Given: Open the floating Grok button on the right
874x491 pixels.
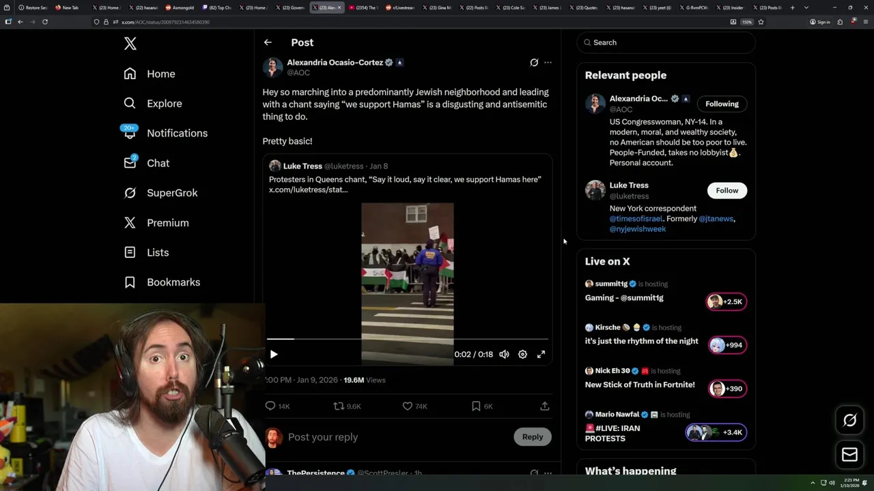Looking at the screenshot, I should tap(849, 420).
